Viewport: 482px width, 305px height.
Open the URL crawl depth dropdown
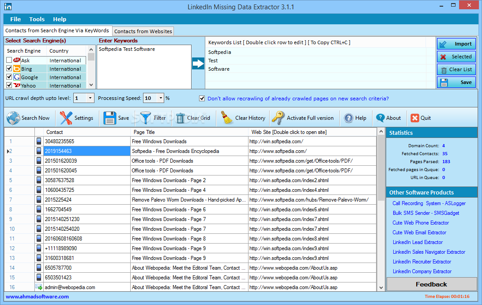pos(90,98)
